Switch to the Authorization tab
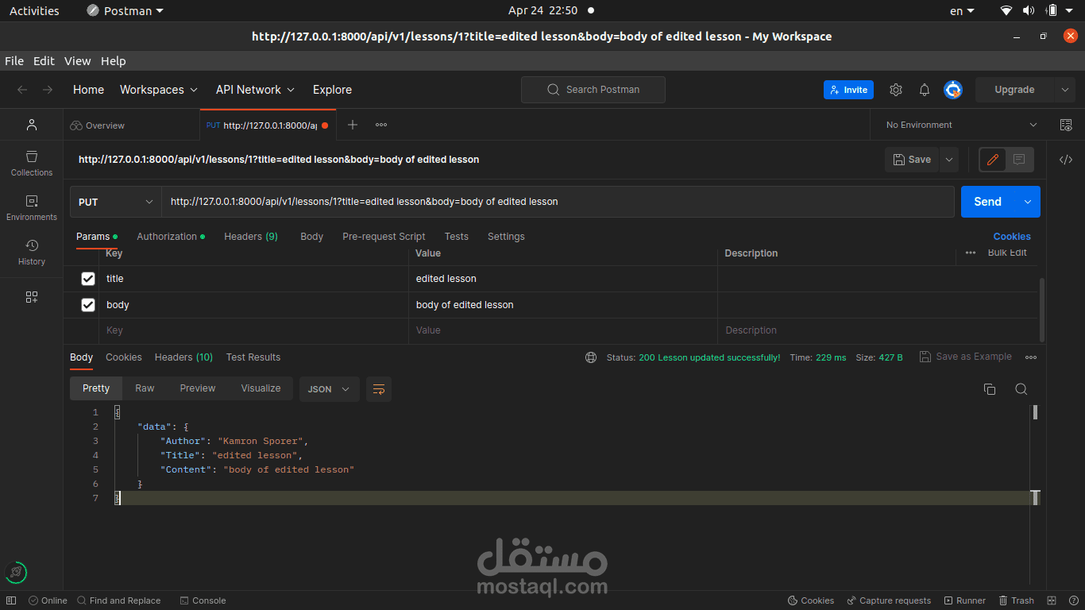Screen dimensions: 1085x610 tap(171, 237)
